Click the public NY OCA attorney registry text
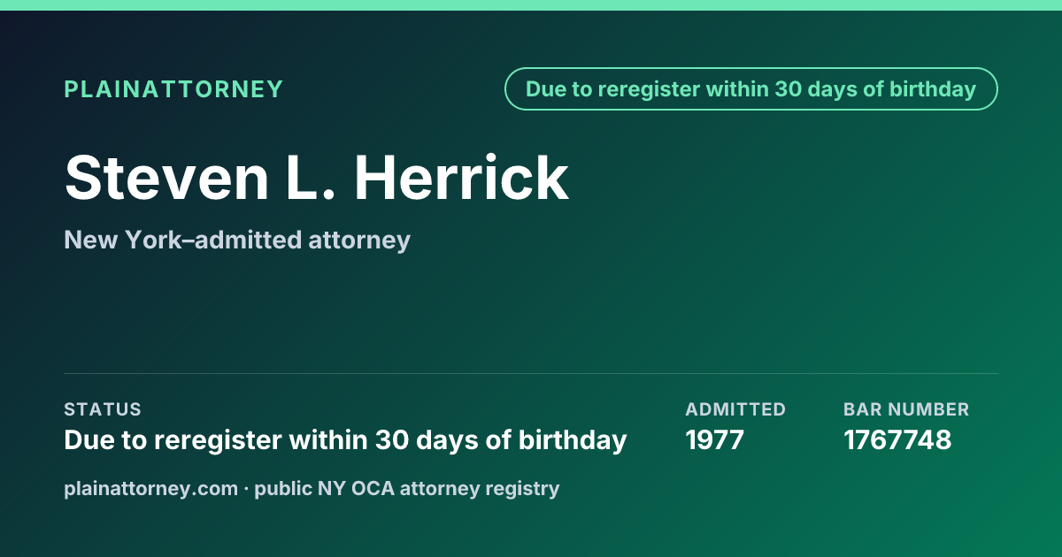 click(x=407, y=488)
